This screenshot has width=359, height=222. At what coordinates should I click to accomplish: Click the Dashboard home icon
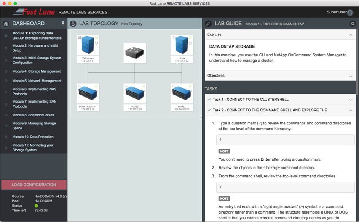tap(6, 24)
